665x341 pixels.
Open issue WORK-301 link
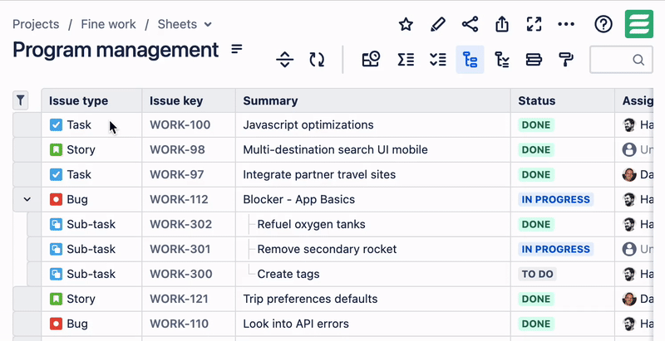tap(180, 249)
